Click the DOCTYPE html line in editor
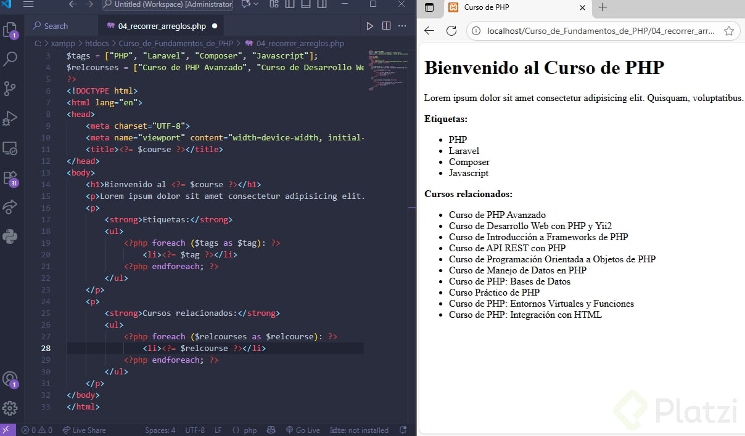 (102, 91)
